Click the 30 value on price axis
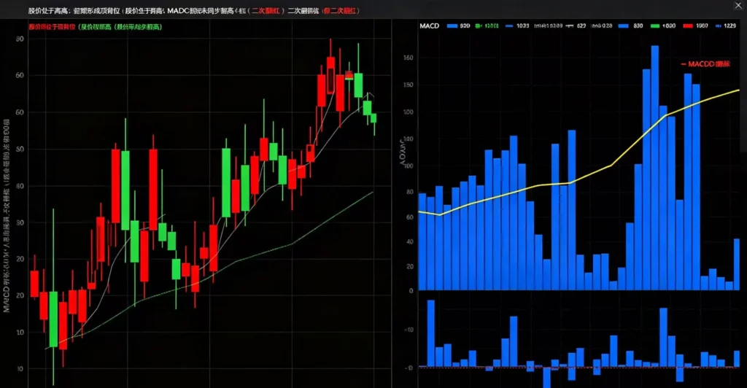747x388 pixels. pyautogui.click(x=20, y=222)
